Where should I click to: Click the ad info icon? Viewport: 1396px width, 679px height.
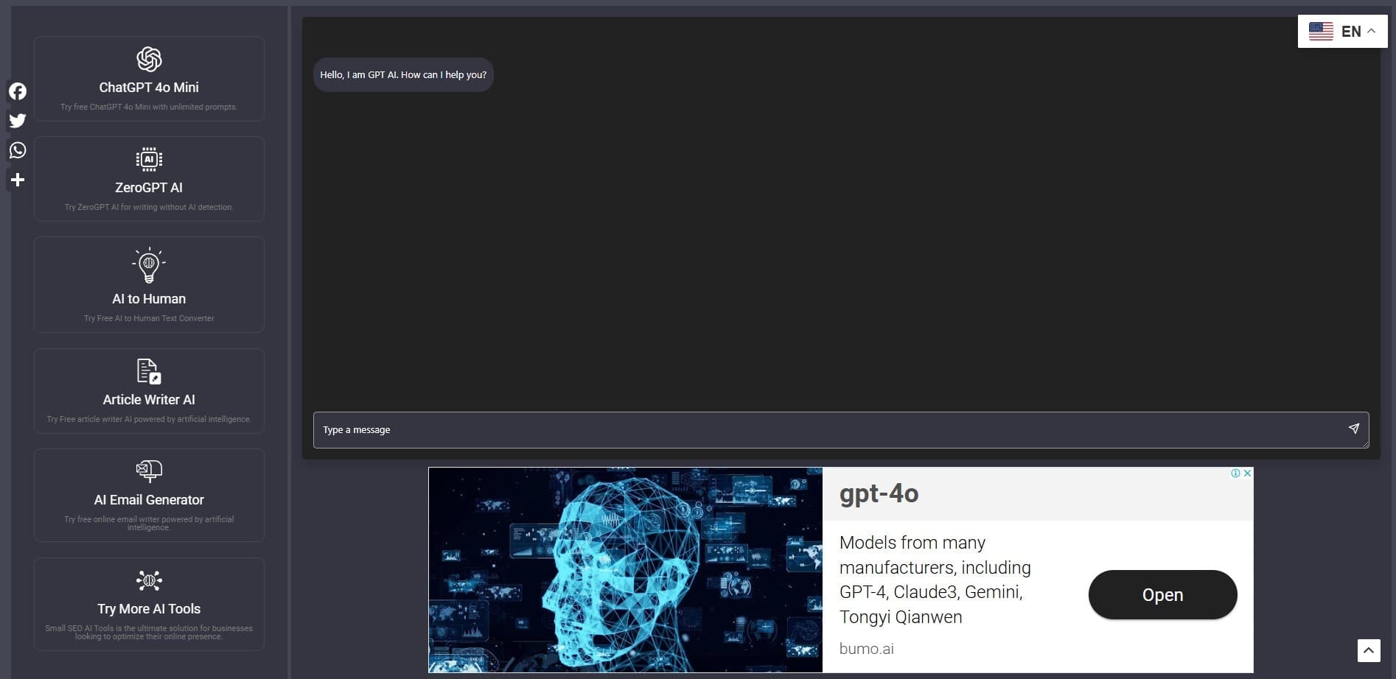coord(1235,474)
